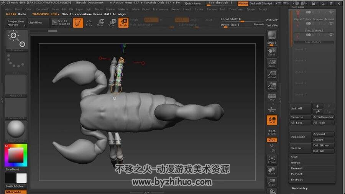The width and height of the screenshot is (345, 194).
Task: Open the Document menu
Action: pos(42,9)
